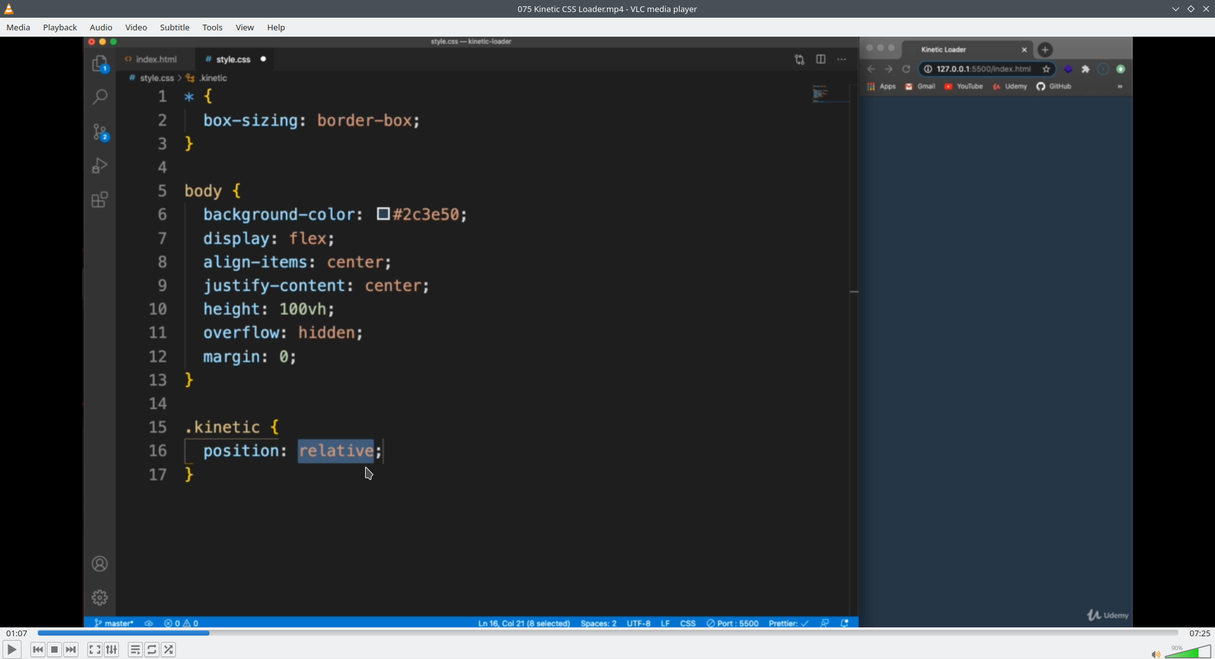The width and height of the screenshot is (1215, 659).
Task: Open the VS Code Extensions icon
Action: [x=100, y=200]
